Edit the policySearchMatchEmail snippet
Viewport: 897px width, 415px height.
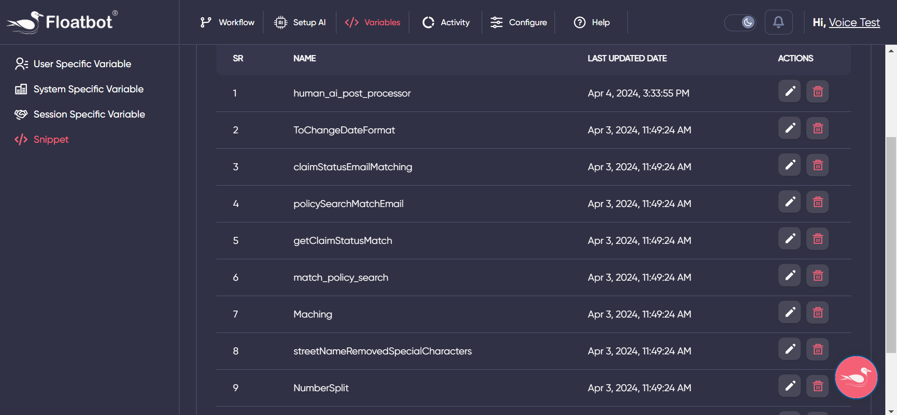[790, 202]
